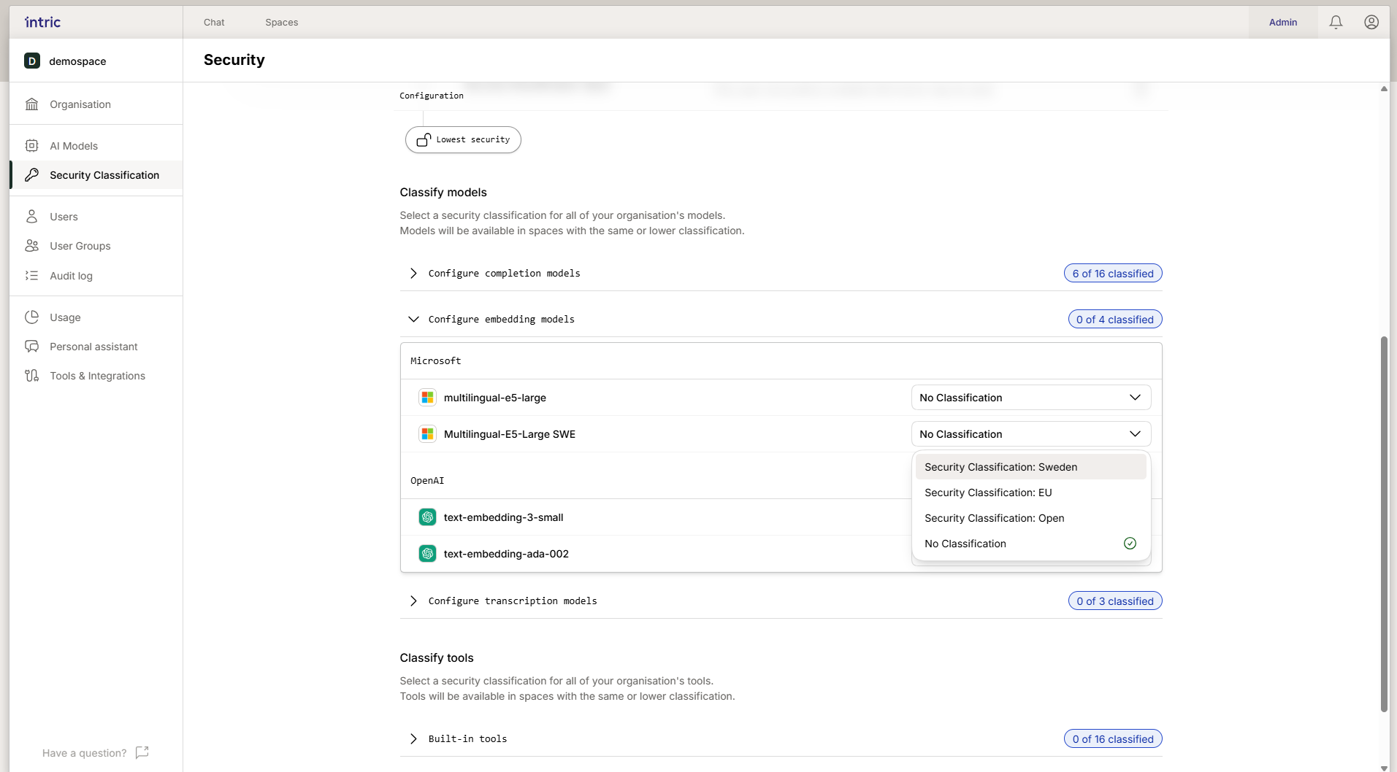Click the Tools & Integrations icon
This screenshot has height=772, width=1397.
pyautogui.click(x=32, y=376)
